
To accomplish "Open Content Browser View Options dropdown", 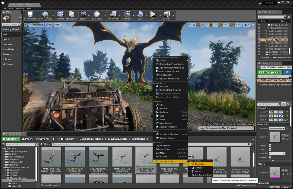I will tap(246, 185).
